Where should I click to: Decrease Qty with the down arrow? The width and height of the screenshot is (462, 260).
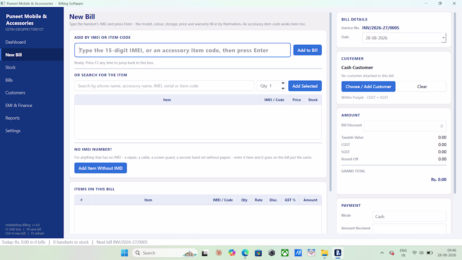point(283,89)
